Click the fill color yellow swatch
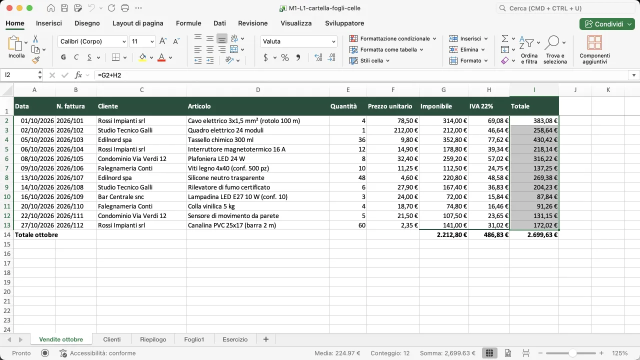640x360 pixels. pos(142,57)
